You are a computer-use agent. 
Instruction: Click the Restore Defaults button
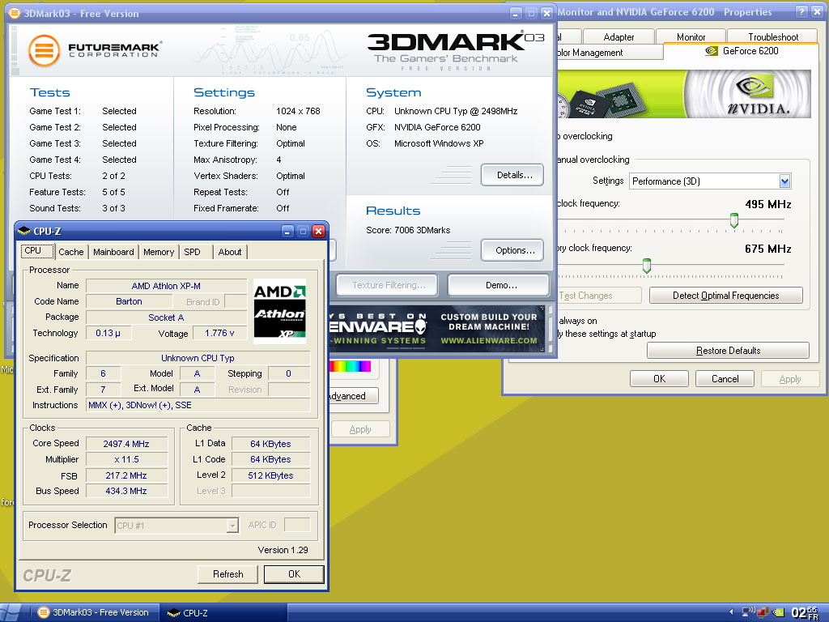(x=728, y=351)
